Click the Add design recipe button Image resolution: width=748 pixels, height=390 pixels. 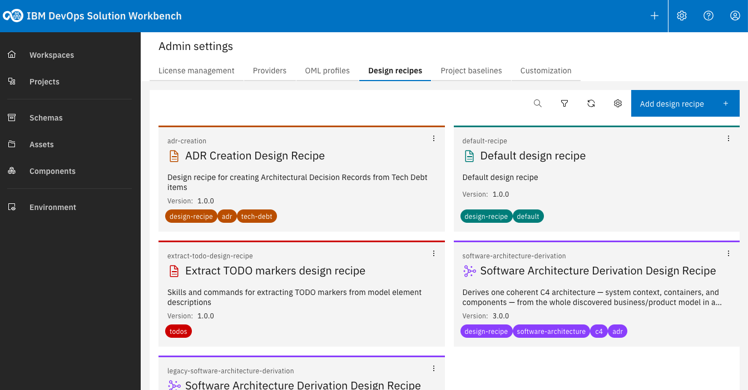pyautogui.click(x=685, y=103)
